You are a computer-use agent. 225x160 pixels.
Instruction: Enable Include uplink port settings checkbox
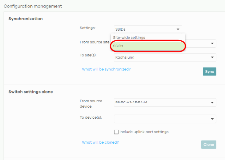(x=116, y=132)
